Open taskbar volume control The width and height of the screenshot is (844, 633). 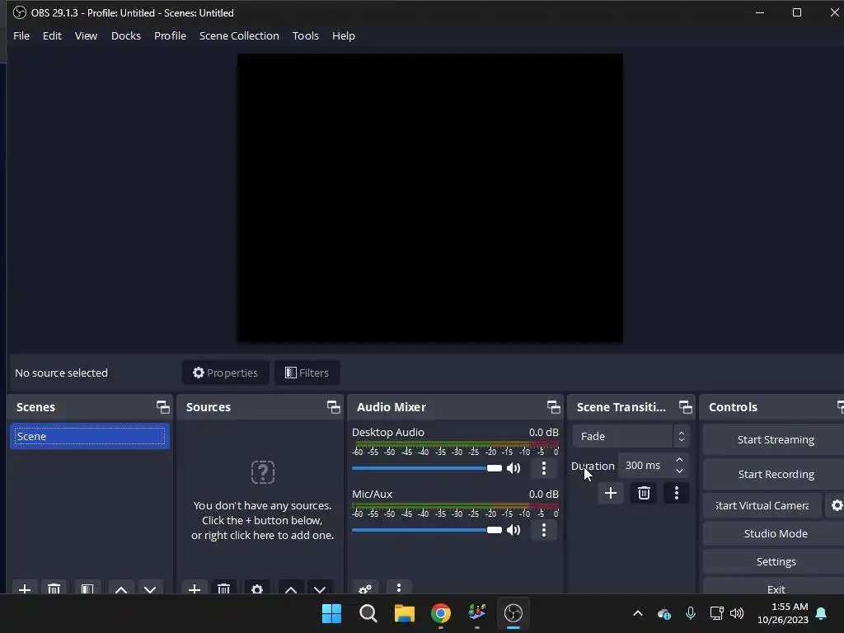[737, 613]
